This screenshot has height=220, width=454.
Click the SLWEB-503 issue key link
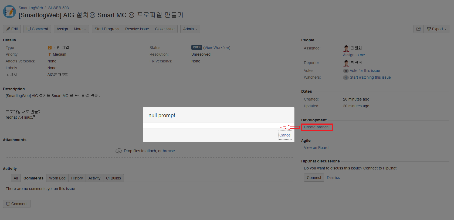(x=59, y=8)
